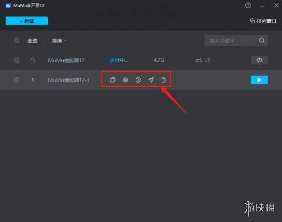The image size is (282, 222).
Task: Start MuMu模拟器12-1 with play button
Action: pos(259,80)
